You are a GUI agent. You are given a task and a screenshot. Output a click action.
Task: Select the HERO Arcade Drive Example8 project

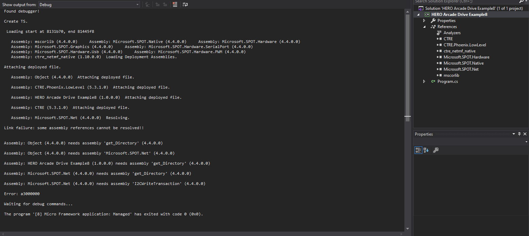(x=459, y=15)
